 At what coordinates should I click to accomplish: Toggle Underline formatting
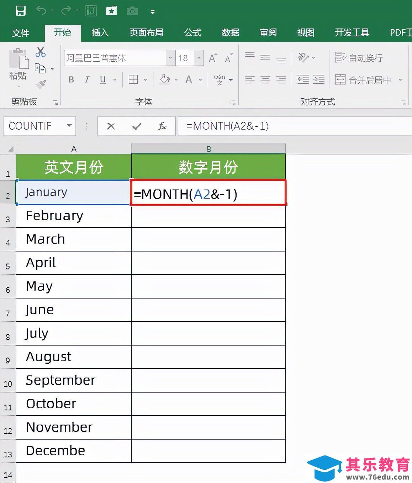[103, 79]
